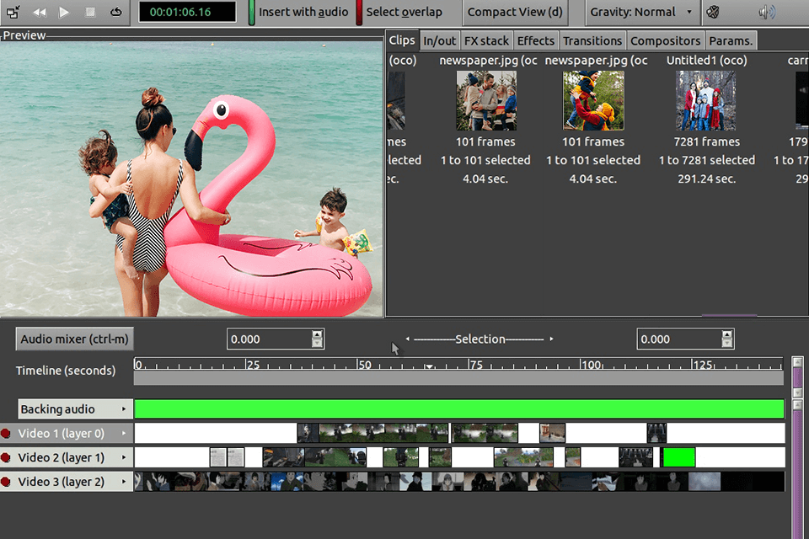Expand the Backing audio track options arrow
The width and height of the screenshot is (809, 539).
click(x=126, y=409)
